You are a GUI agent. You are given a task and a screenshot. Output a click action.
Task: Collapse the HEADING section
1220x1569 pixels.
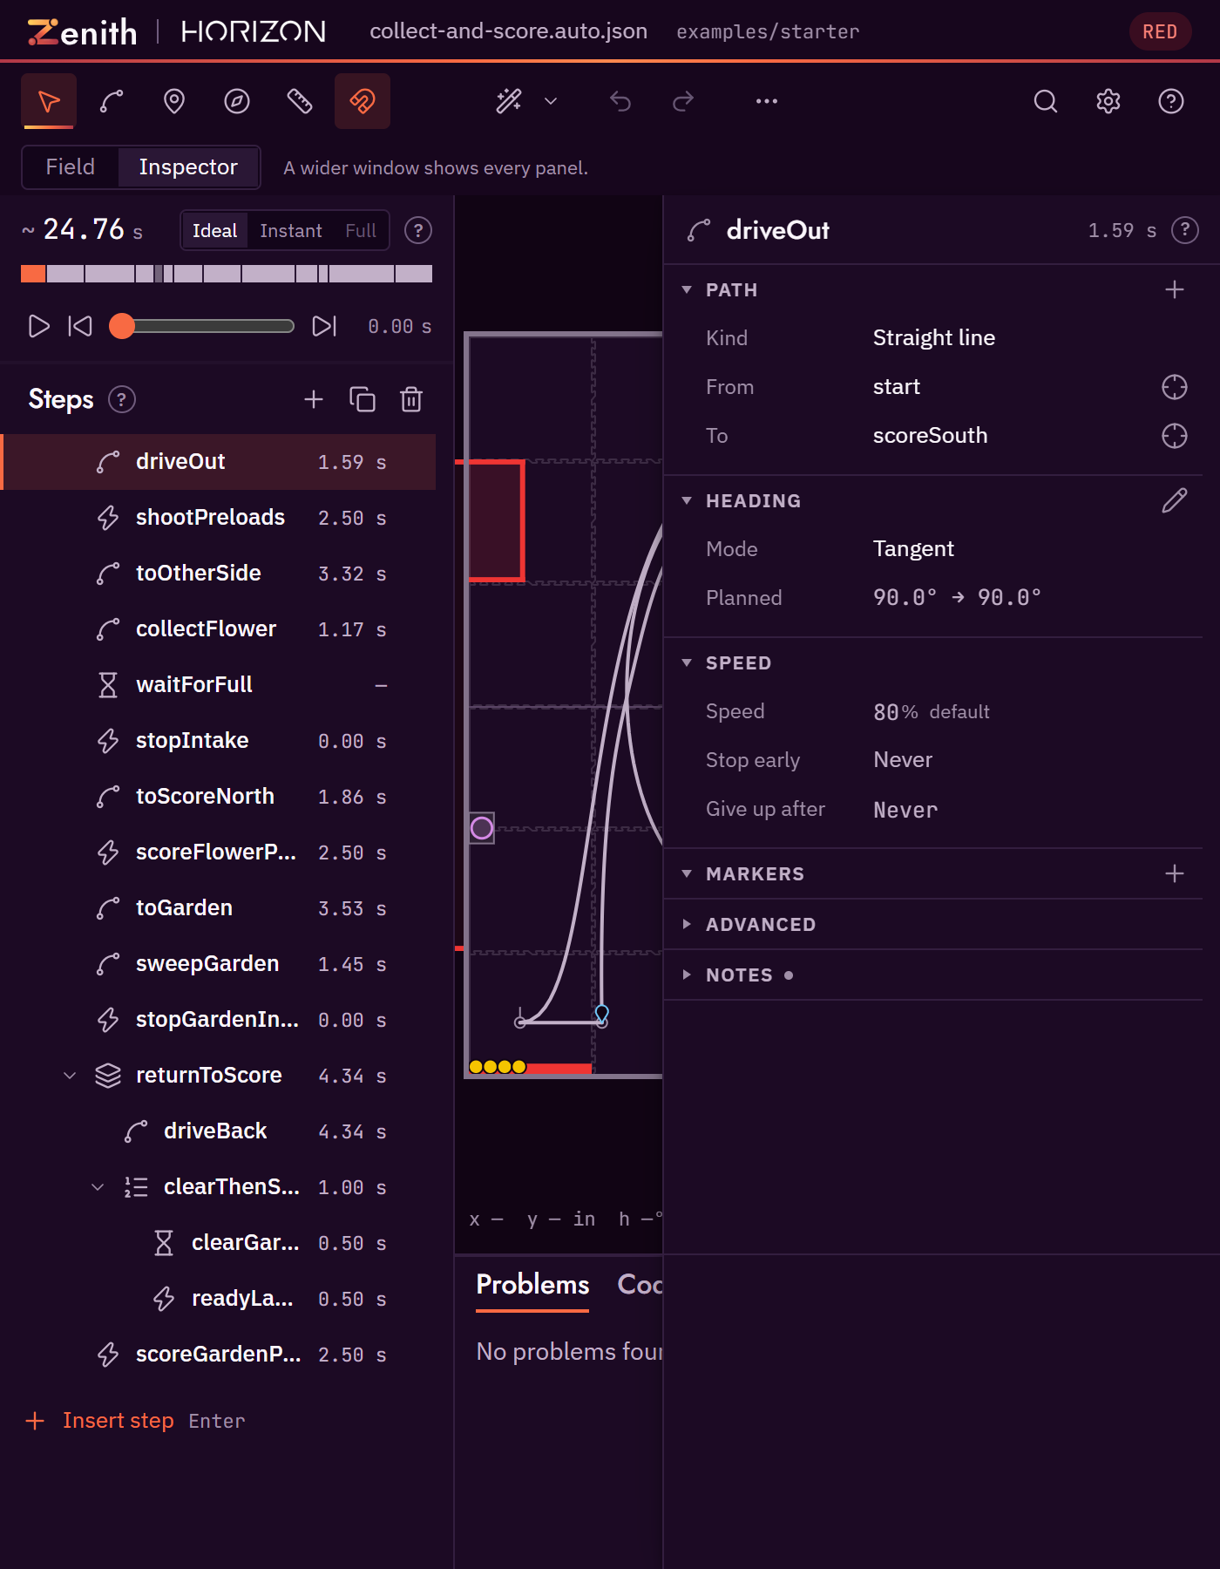[687, 500]
